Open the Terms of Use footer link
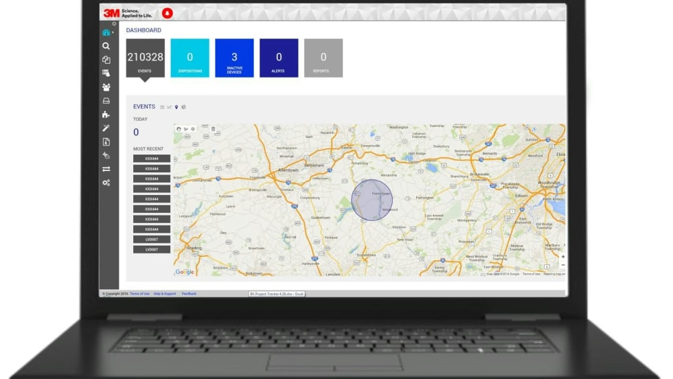 [x=139, y=293]
